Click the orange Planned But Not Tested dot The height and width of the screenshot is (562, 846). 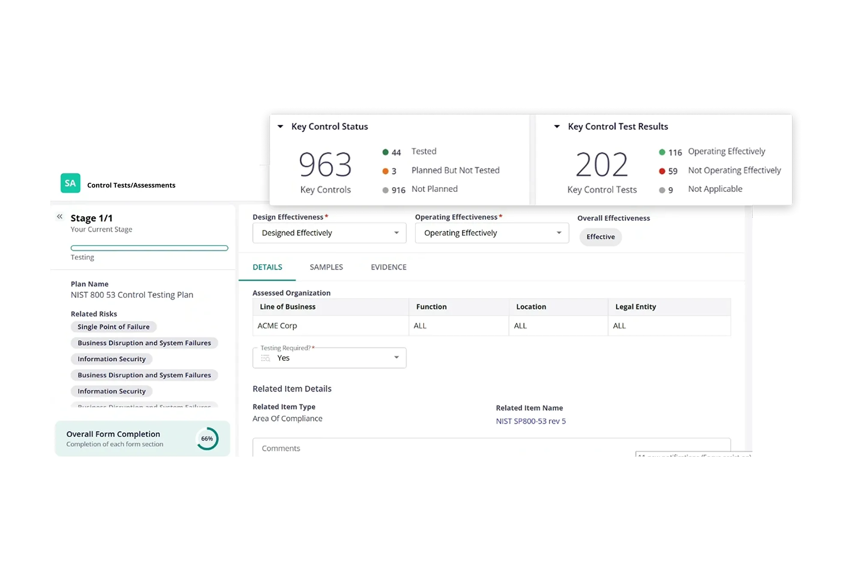(385, 171)
